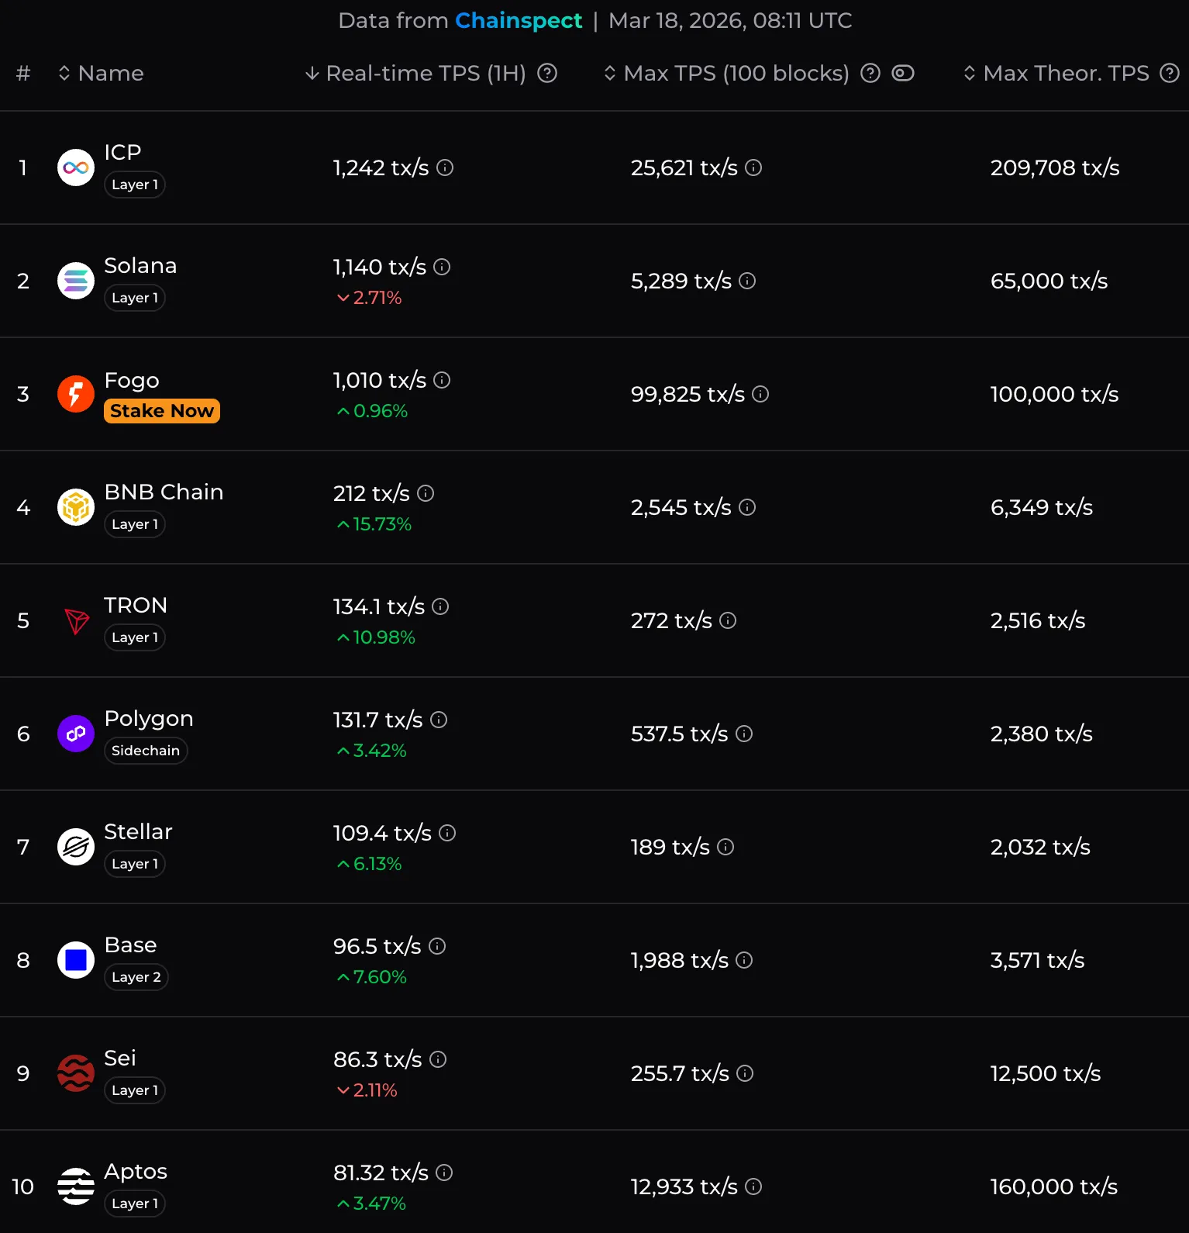Click the Fogo lightning logo icon
1189x1233 pixels.
click(x=76, y=394)
